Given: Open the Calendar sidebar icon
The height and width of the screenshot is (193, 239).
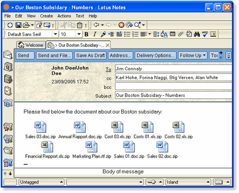Looking at the screenshot, I should [x=8, y=67].
